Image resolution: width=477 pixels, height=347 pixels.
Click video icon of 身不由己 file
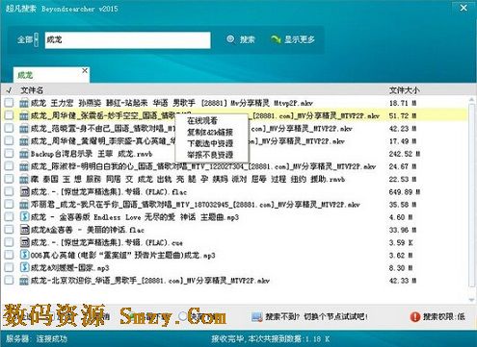click(24, 129)
